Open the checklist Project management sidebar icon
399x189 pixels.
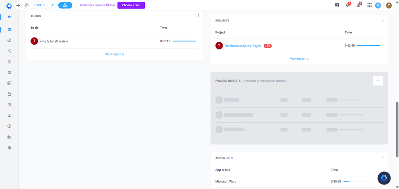pos(9,83)
